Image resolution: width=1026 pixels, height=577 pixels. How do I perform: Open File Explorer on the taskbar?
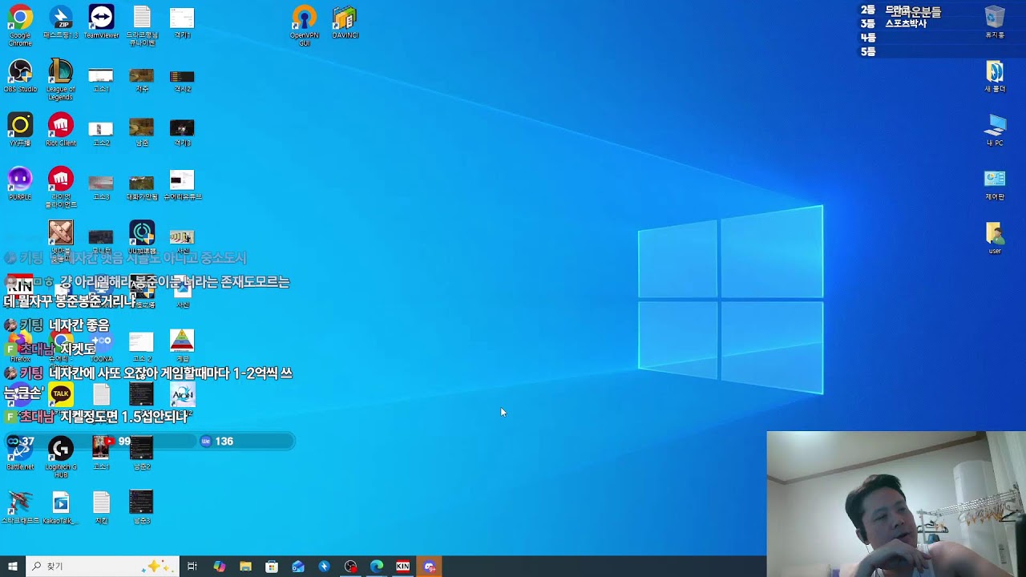(x=245, y=567)
